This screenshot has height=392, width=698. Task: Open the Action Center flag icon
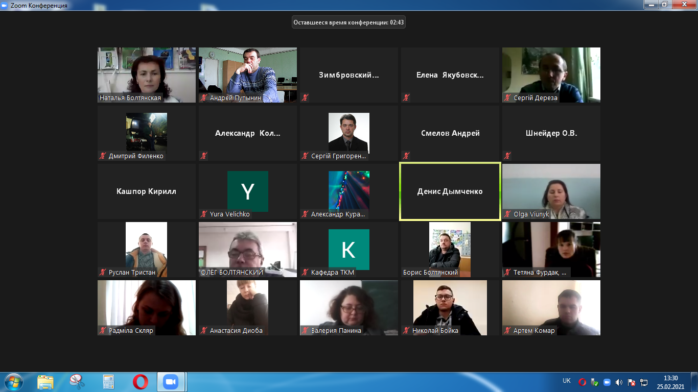pyautogui.click(x=632, y=382)
